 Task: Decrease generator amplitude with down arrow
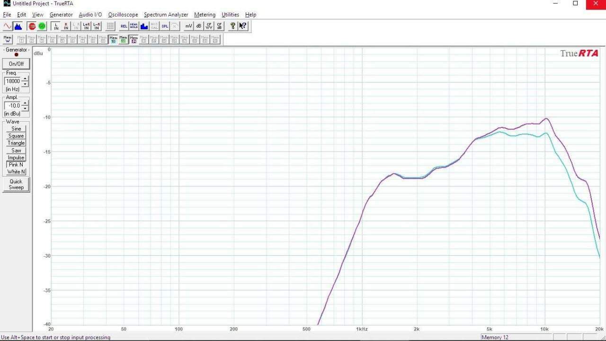coord(25,108)
